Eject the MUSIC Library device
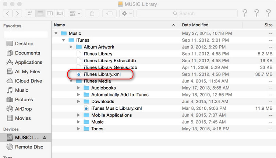This screenshot has width=276, height=158. pyautogui.click(x=45, y=137)
